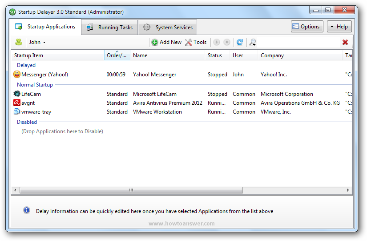Switch to the Running Tasks tab
Viewport: 367px width, 241px height.
(x=109, y=28)
